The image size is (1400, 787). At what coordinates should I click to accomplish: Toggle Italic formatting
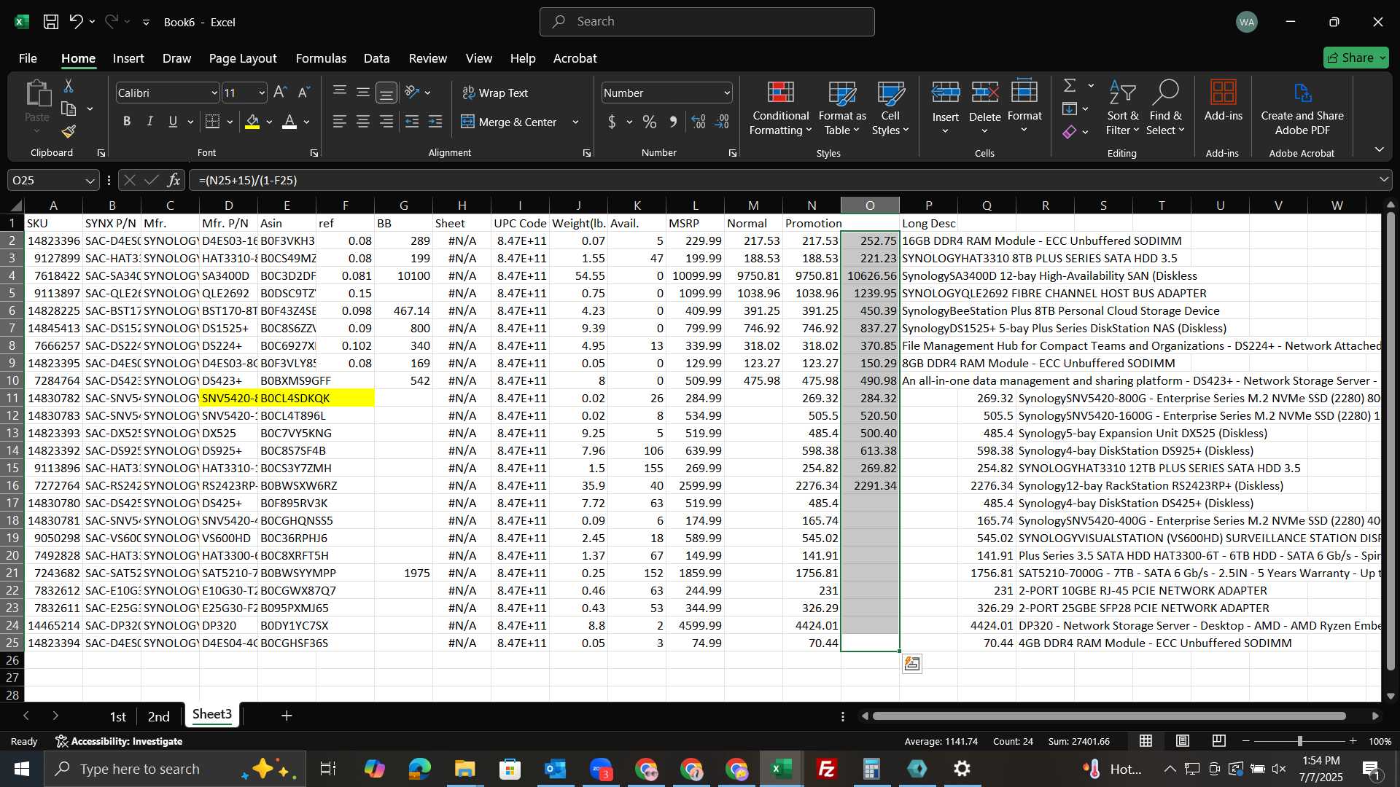[x=150, y=122]
